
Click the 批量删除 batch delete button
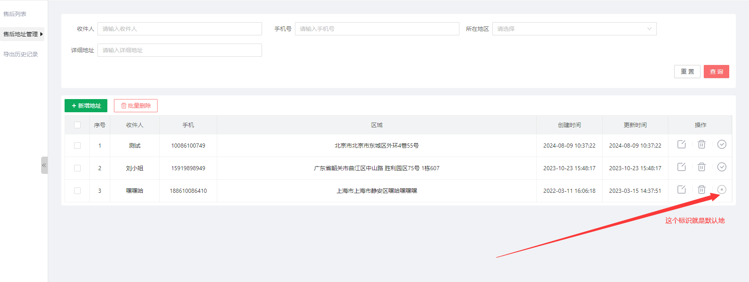click(136, 106)
